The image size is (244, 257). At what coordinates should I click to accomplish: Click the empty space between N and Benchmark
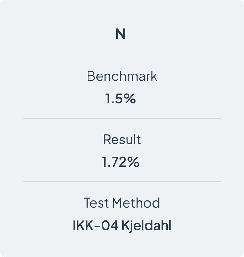[122, 55]
